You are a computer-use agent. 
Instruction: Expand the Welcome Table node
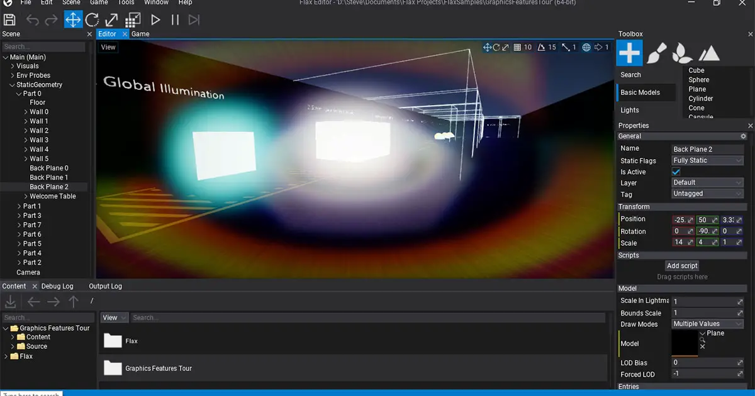[26, 196]
